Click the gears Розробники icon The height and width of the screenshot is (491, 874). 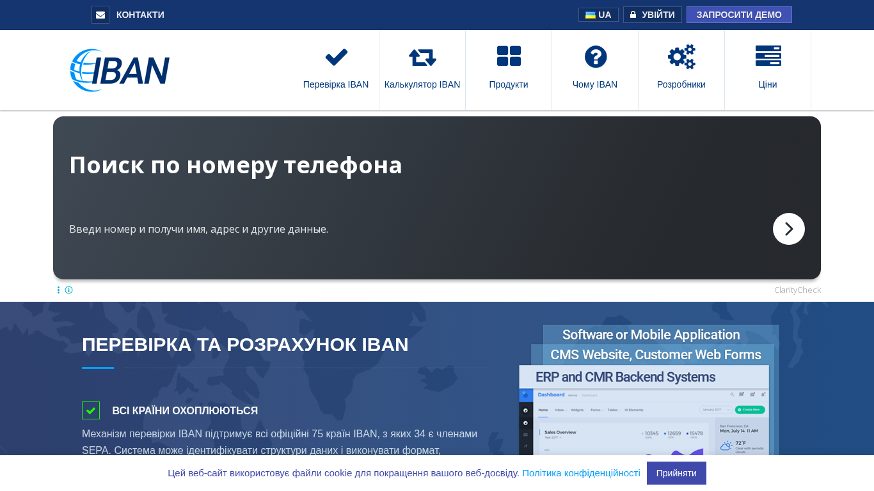pos(681,57)
